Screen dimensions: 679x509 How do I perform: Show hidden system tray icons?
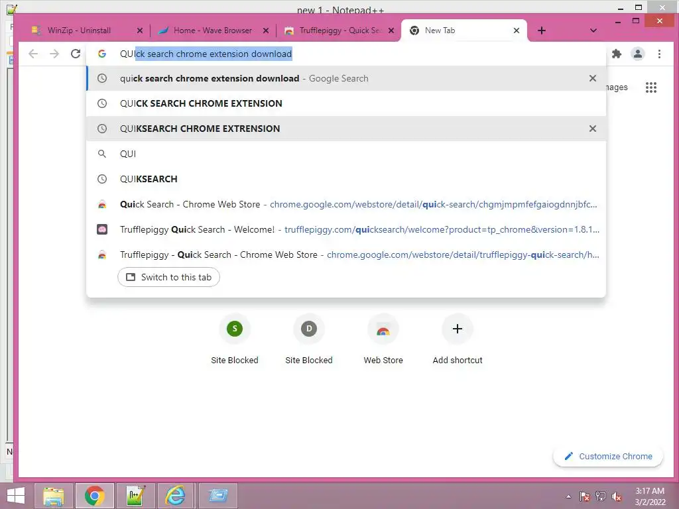(568, 496)
